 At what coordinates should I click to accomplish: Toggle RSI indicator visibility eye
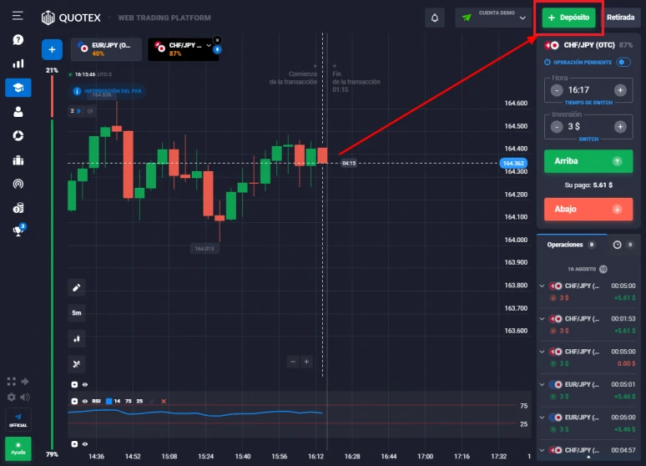click(85, 401)
